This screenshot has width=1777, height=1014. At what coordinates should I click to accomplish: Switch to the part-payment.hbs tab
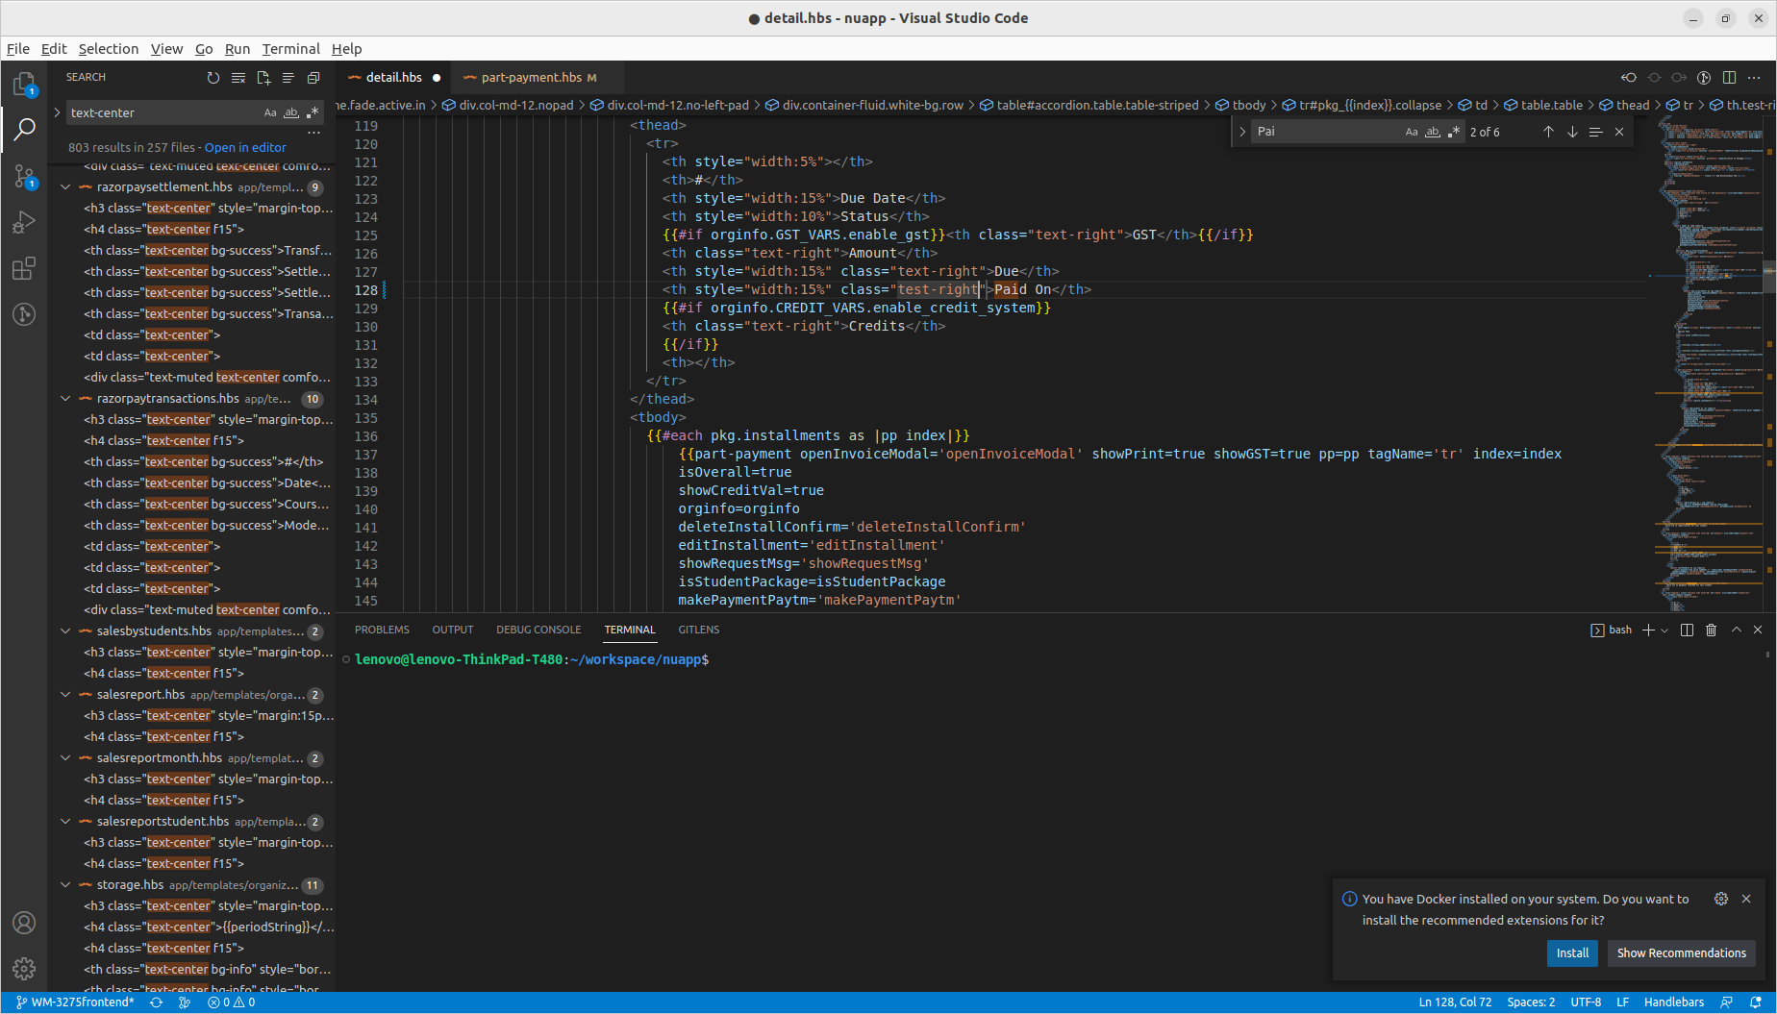point(531,78)
